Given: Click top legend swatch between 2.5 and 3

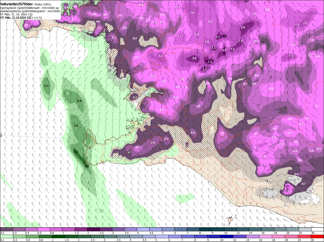Looking at the screenshot, I should coord(106,229).
